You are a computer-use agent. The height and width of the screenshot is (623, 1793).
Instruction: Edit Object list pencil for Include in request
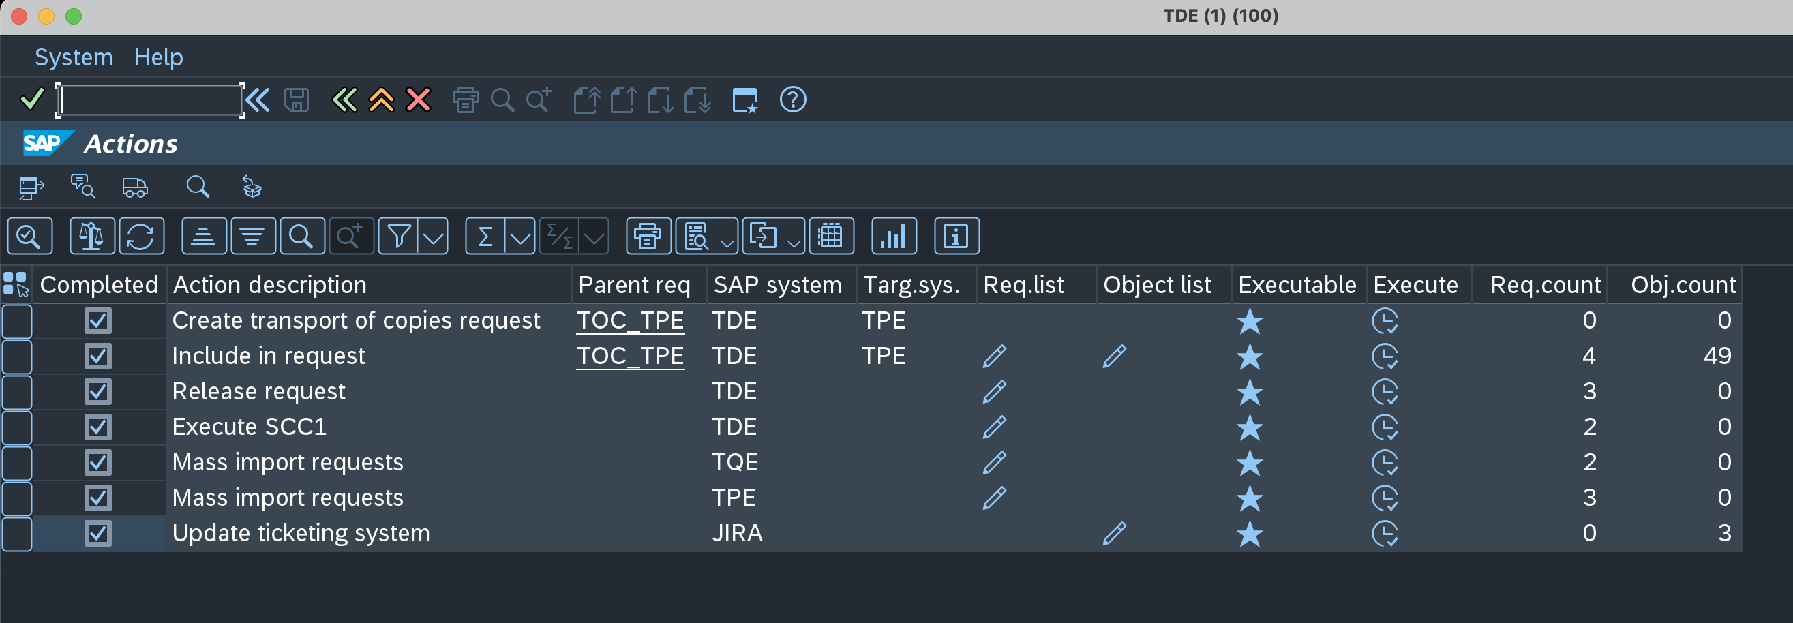coord(1115,356)
